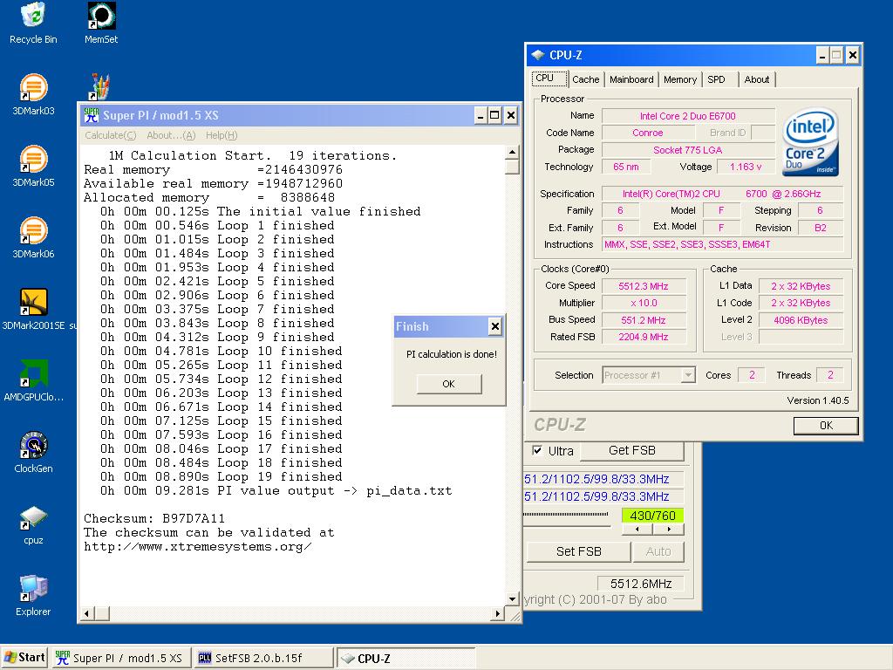The height and width of the screenshot is (670, 893).
Task: Click the processor name Intel Core 2 Duo E6700
Action: [x=688, y=116]
